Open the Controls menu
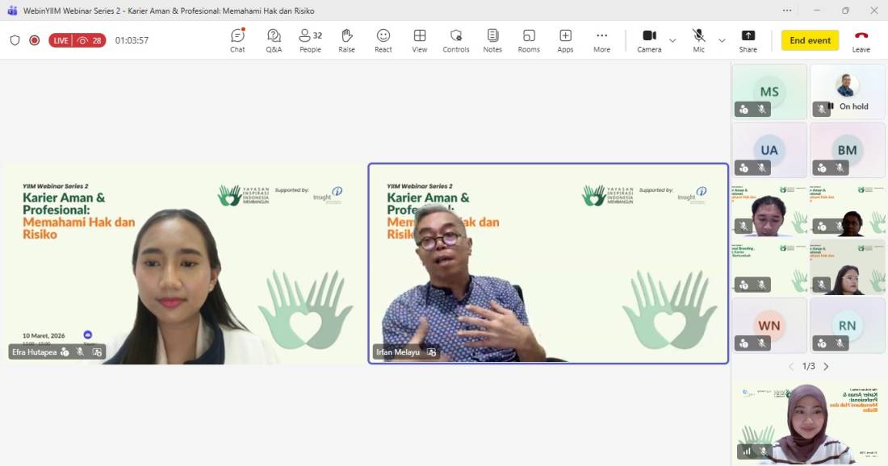The width and height of the screenshot is (888, 466). point(456,40)
